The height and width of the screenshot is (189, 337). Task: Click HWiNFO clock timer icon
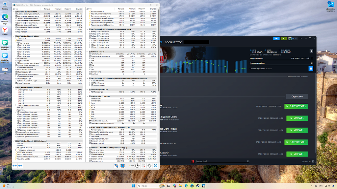coord(137,166)
